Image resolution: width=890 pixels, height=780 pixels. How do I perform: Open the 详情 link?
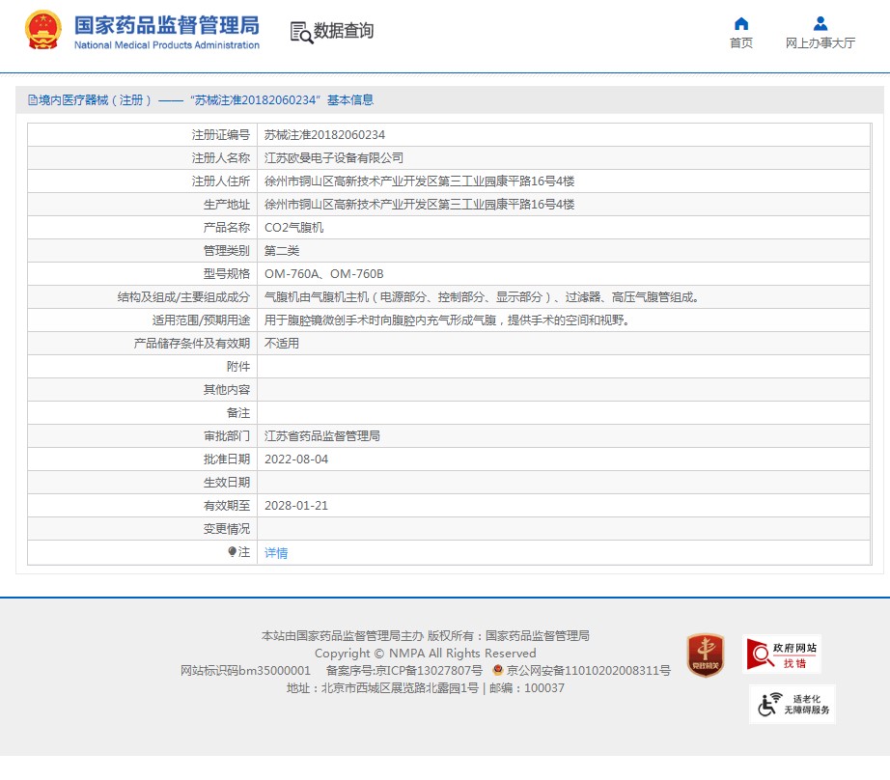[276, 552]
